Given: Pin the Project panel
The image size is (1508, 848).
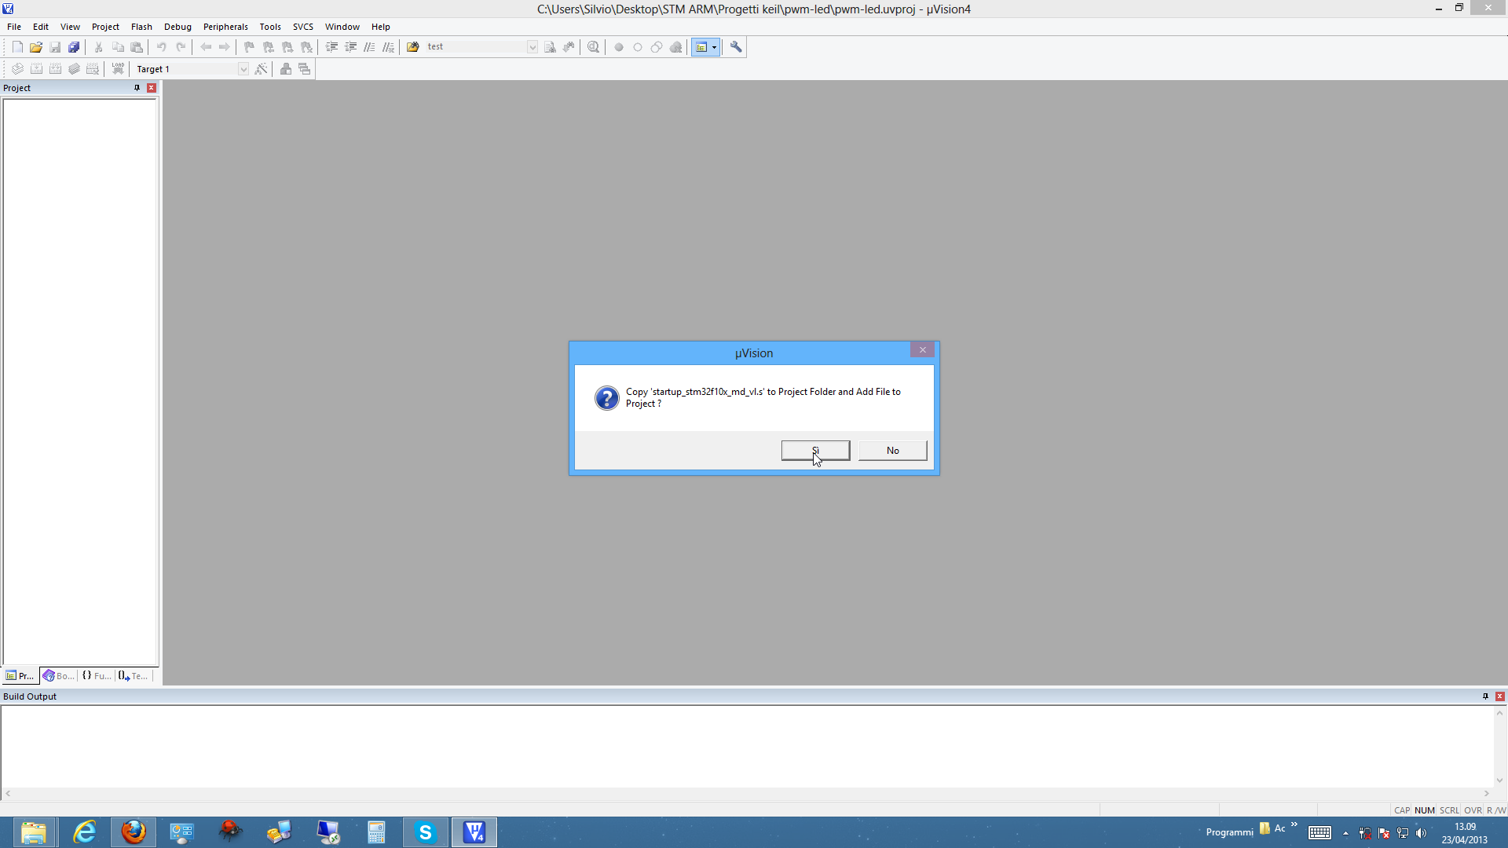Looking at the screenshot, I should [137, 88].
